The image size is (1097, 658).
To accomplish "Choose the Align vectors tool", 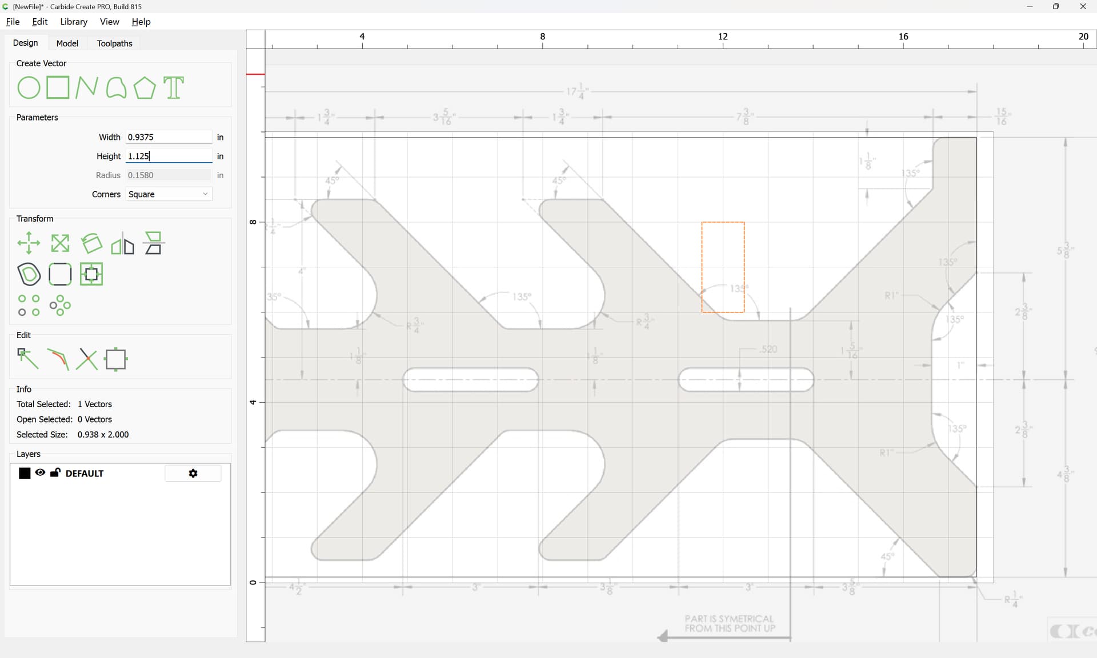I will coord(153,243).
